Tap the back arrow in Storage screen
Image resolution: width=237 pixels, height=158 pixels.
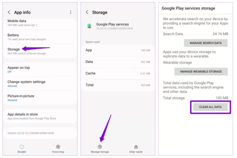pyautogui.click(x=87, y=12)
